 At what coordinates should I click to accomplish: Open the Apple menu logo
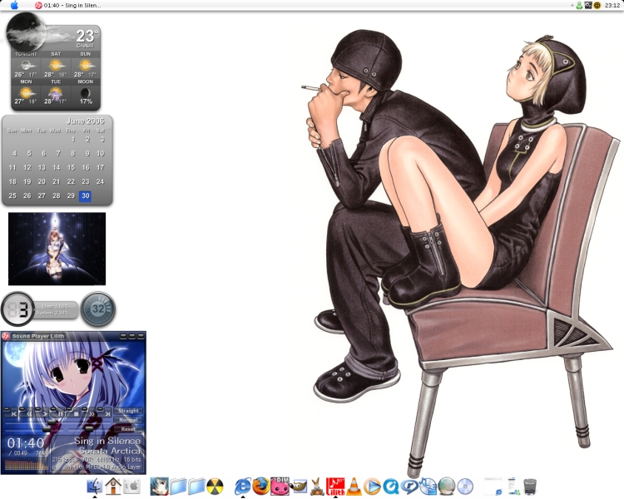coord(14,5)
